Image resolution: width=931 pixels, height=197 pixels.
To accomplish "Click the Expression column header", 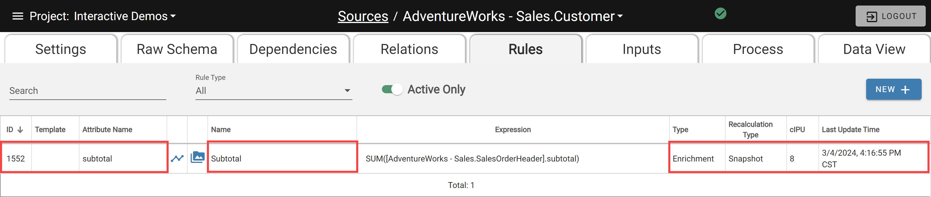I will (x=513, y=130).
